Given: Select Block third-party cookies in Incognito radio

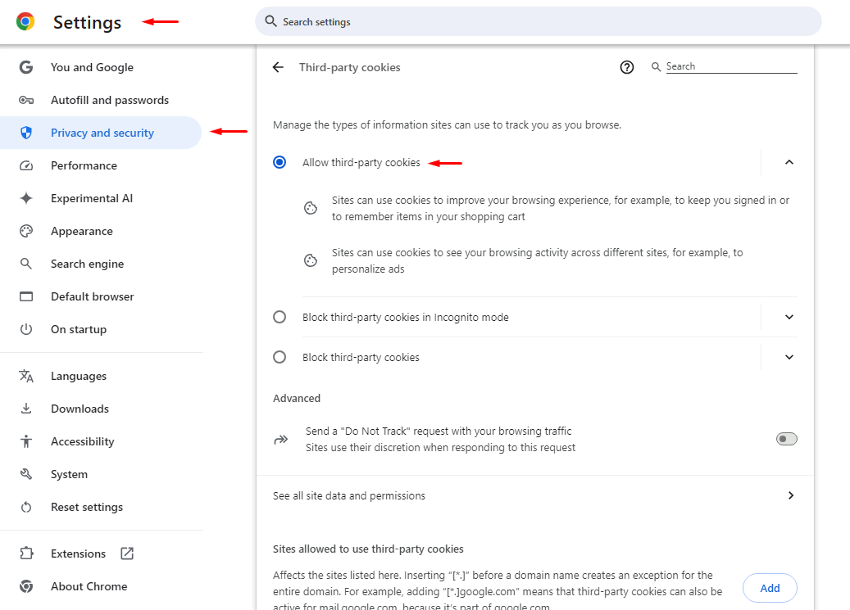Looking at the screenshot, I should pyautogui.click(x=280, y=317).
